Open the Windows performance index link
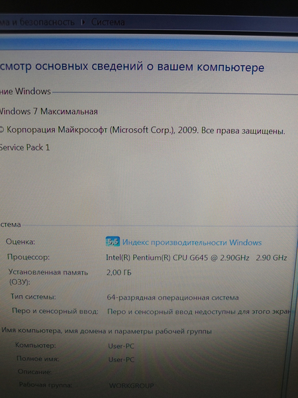The height and width of the screenshot is (398, 298). 192,242
